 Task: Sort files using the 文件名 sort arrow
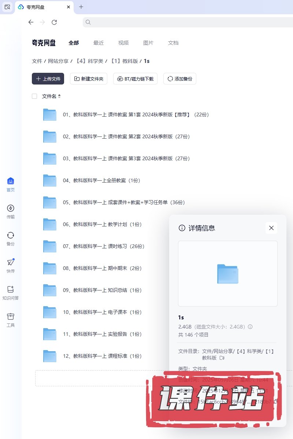click(x=59, y=96)
